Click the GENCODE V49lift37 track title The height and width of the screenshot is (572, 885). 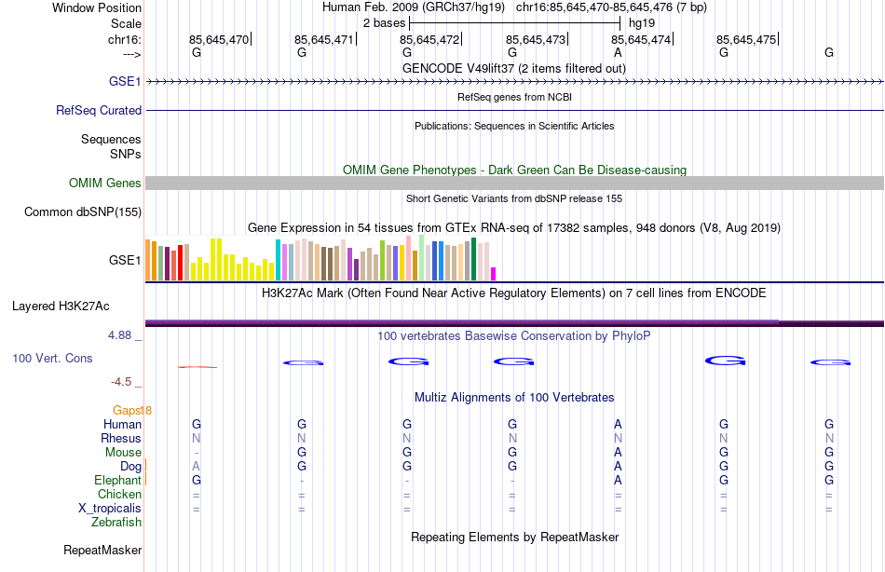(513, 68)
